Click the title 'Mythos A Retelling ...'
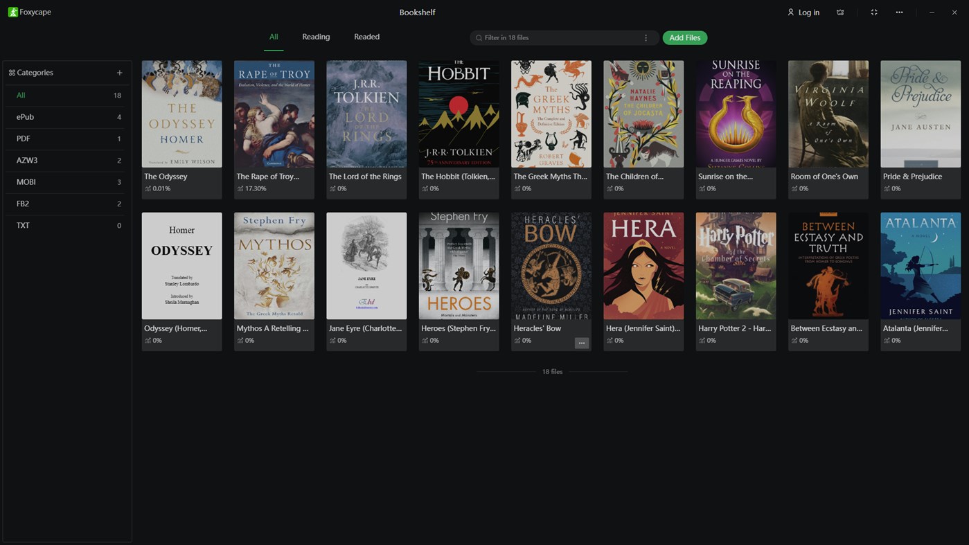The width and height of the screenshot is (969, 545). click(x=273, y=328)
